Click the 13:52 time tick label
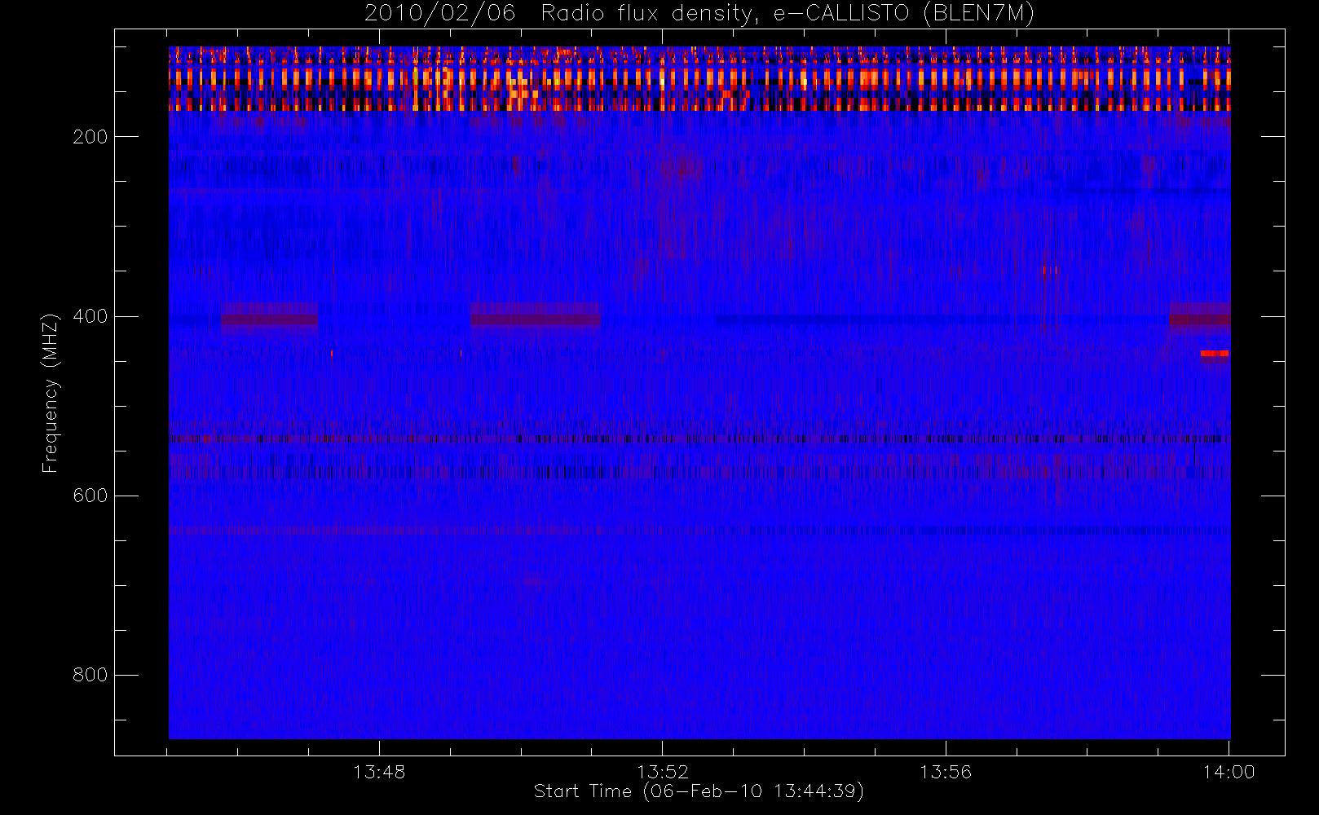This screenshot has height=815, width=1319. point(663,772)
